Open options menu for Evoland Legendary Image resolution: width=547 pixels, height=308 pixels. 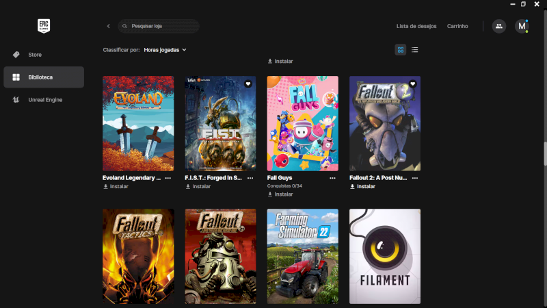point(168,178)
